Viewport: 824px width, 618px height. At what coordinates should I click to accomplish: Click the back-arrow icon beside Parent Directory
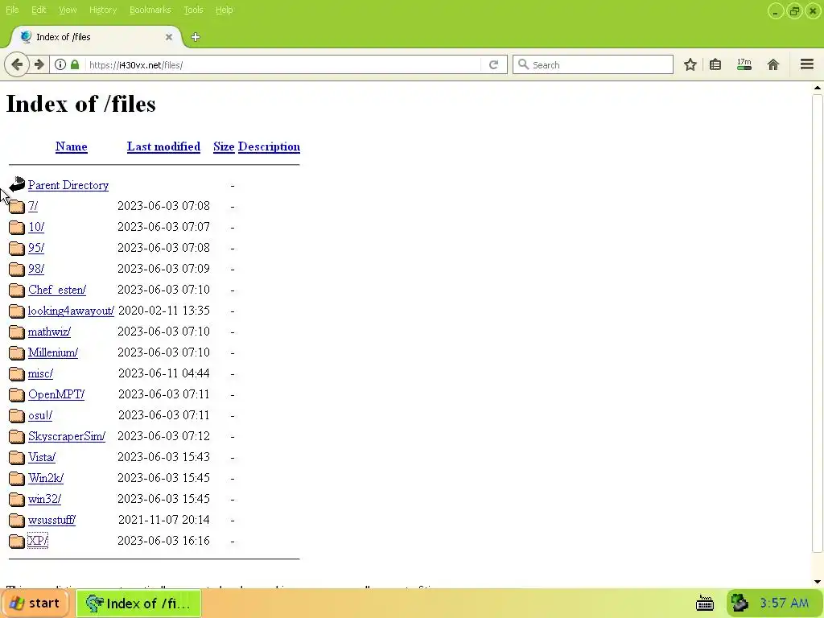pos(17,184)
